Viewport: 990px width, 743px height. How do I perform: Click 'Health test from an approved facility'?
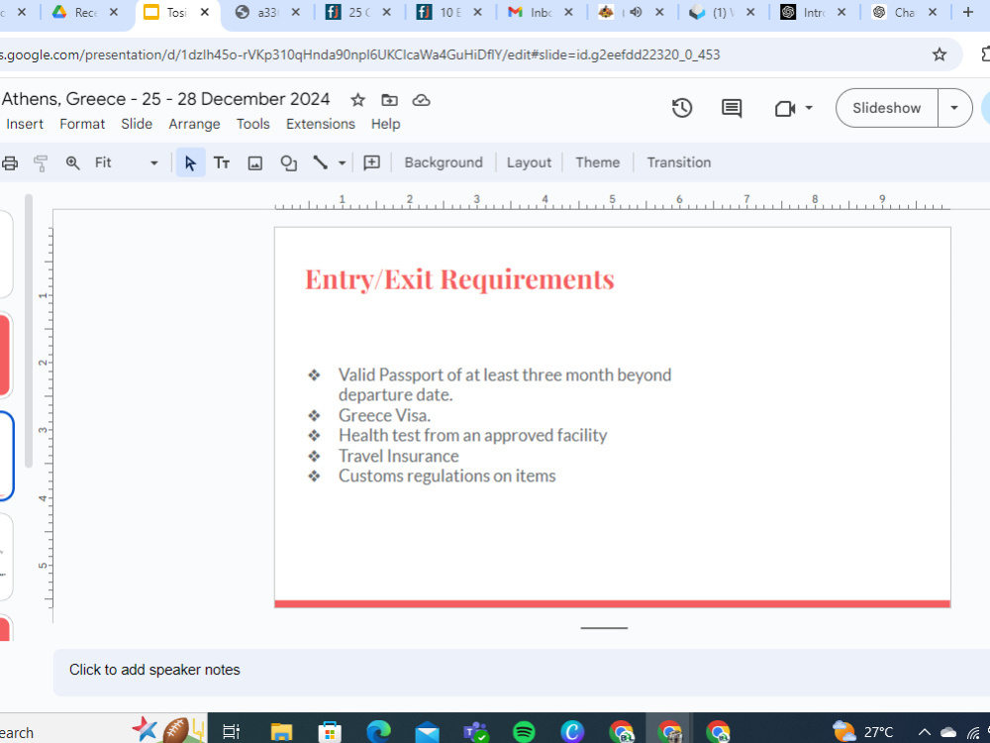(x=472, y=435)
